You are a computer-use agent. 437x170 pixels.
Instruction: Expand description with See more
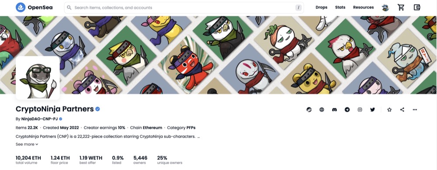coord(27,144)
